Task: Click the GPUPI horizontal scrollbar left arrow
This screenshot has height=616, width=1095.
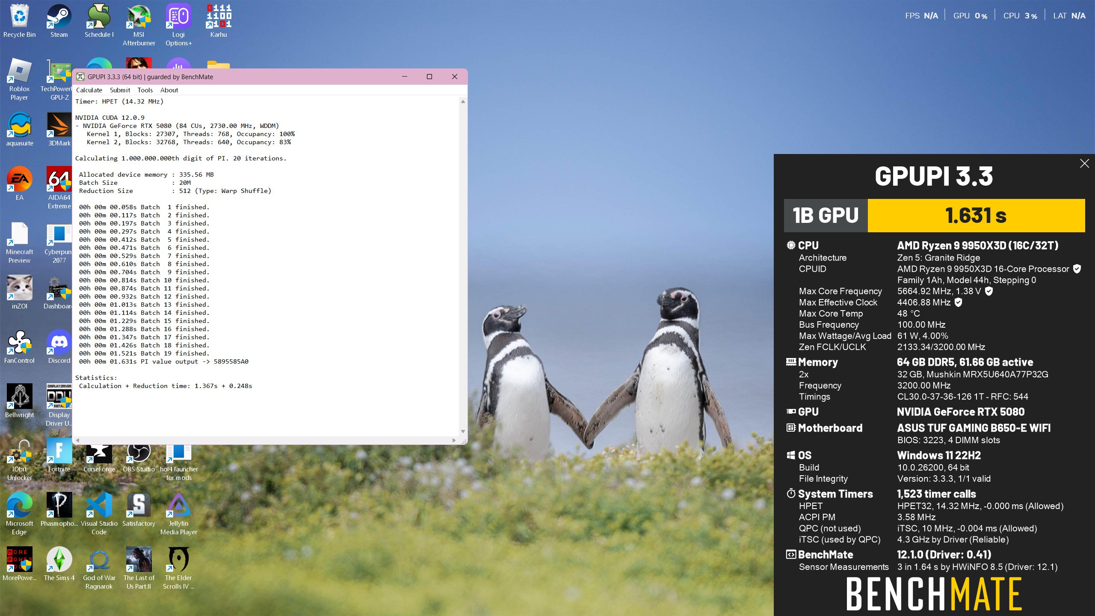Action: [77, 440]
